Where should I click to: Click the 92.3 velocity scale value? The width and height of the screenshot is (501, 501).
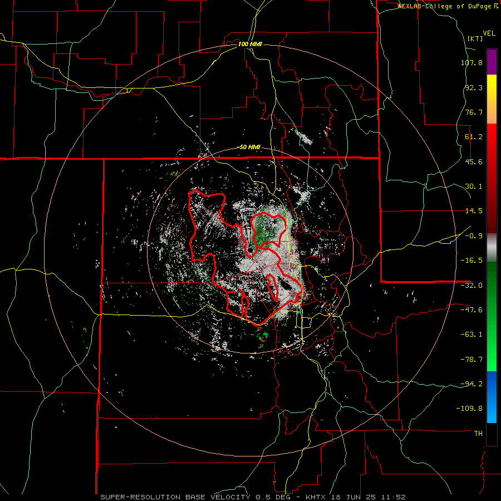(x=474, y=87)
